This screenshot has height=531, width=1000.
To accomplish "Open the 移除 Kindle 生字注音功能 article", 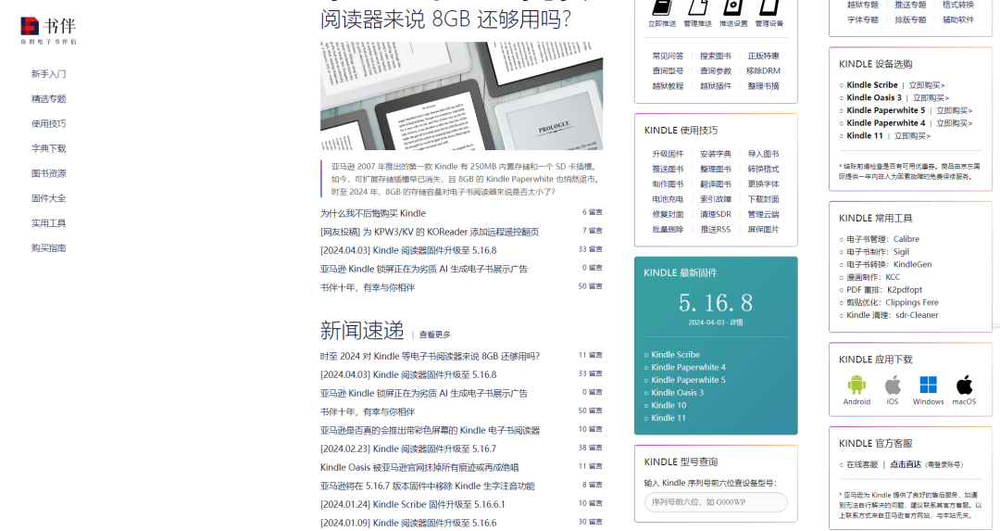I will 427,486.
